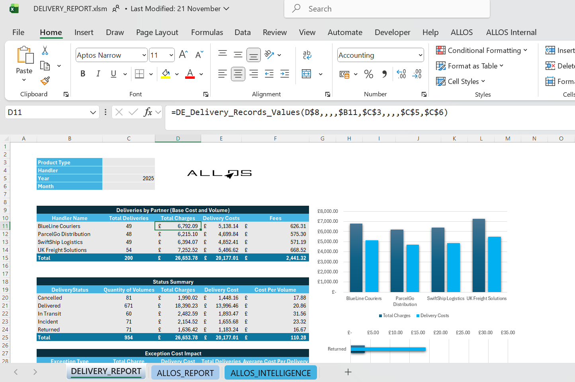Click the Excel application icon

pos(14,9)
